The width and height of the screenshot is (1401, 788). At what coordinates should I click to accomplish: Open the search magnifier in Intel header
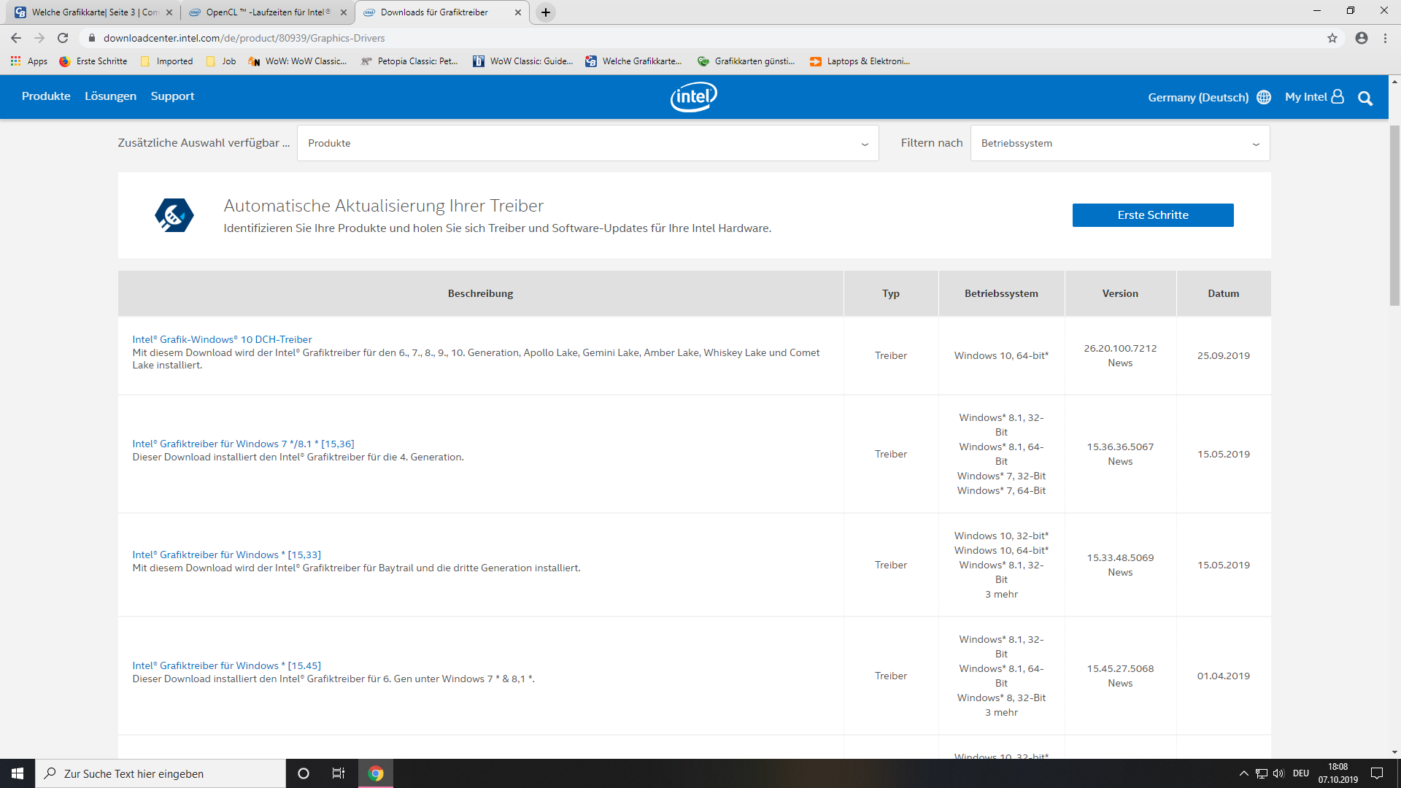[1365, 98]
